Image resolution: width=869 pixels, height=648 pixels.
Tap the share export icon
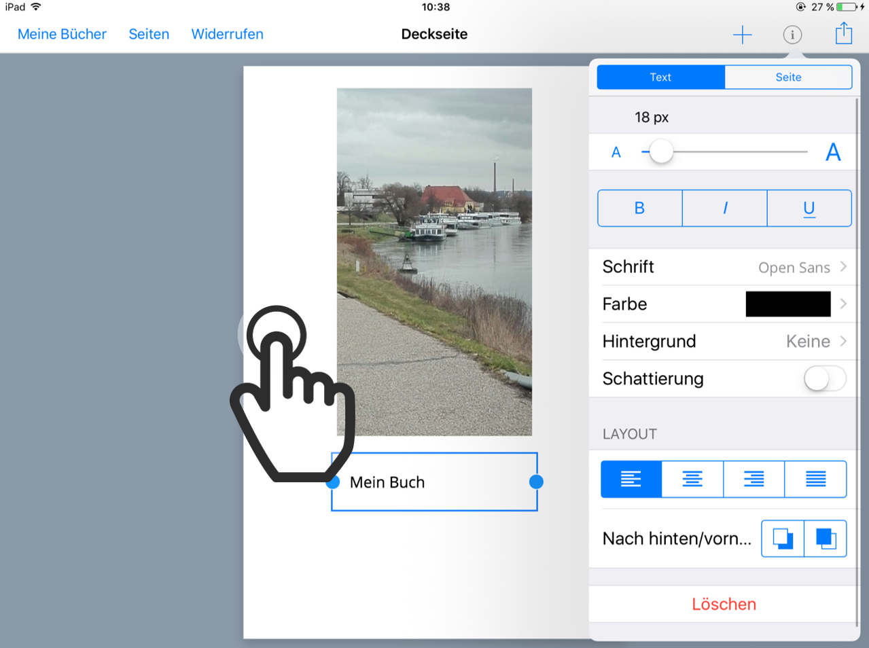coord(844,33)
